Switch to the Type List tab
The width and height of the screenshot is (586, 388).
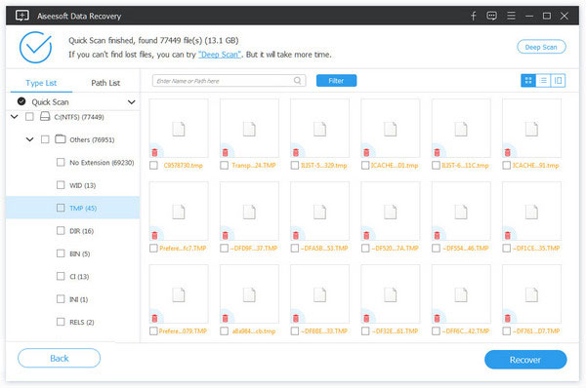41,83
